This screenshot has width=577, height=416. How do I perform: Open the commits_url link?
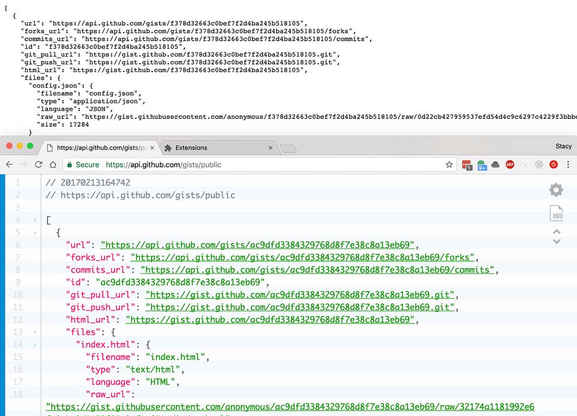(x=317, y=270)
